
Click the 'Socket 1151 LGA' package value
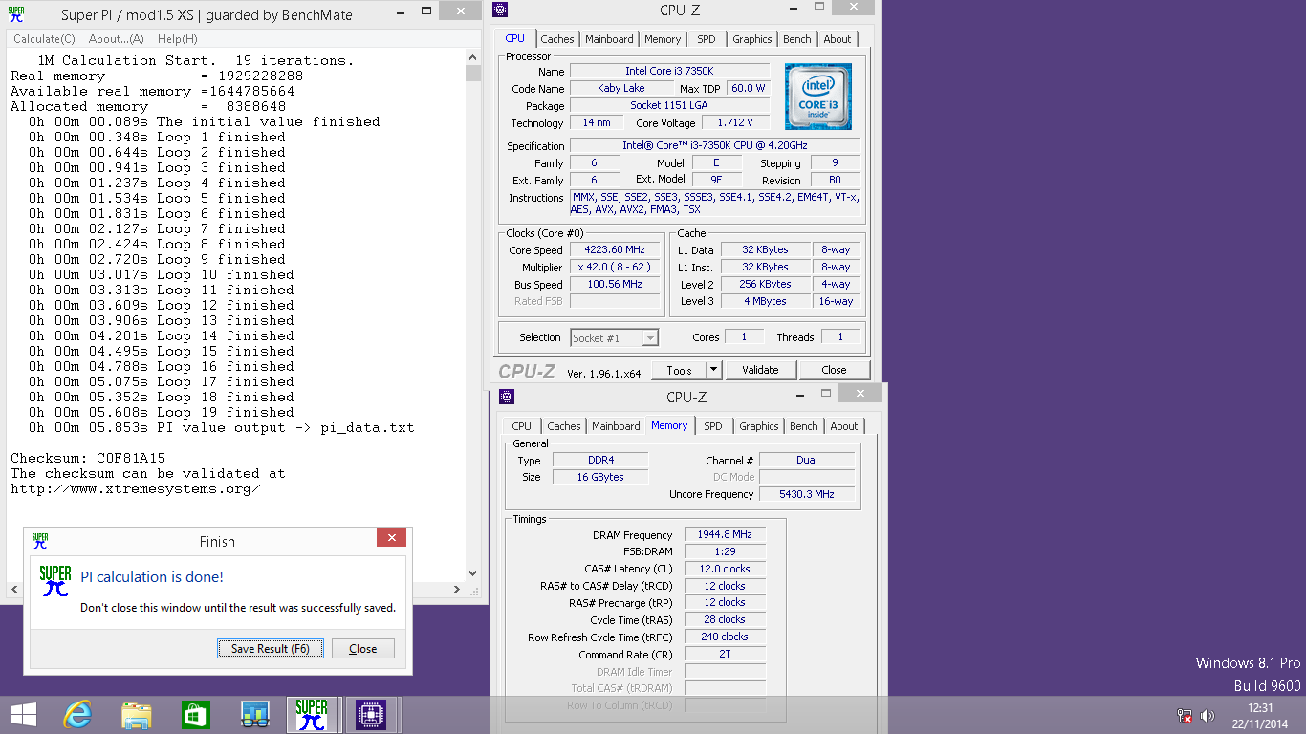coord(669,106)
